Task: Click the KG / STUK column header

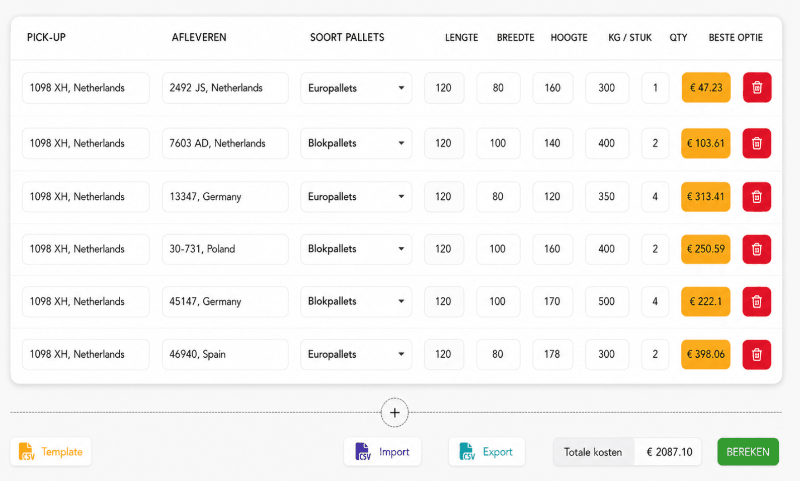Action: tap(630, 37)
